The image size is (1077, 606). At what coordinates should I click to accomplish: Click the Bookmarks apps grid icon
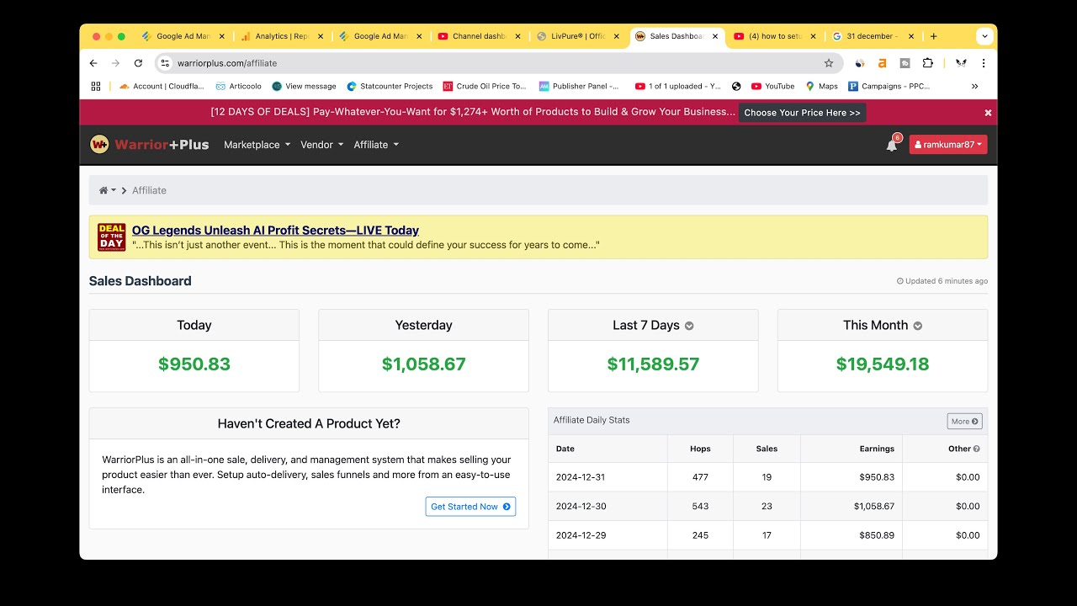point(96,86)
